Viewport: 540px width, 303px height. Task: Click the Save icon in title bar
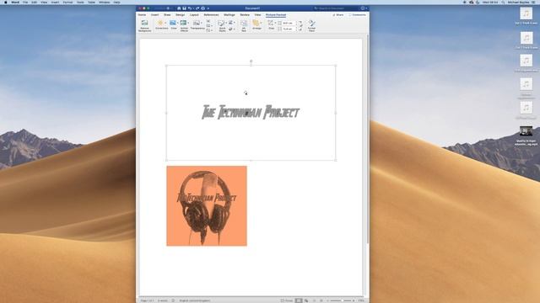(184, 8)
